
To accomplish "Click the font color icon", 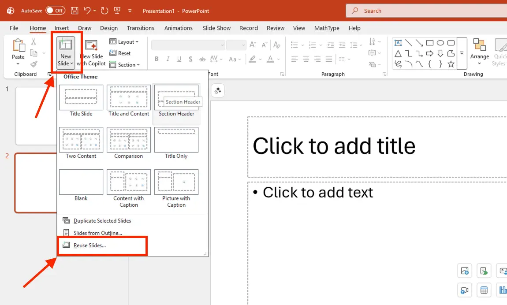I will pyautogui.click(x=270, y=59).
